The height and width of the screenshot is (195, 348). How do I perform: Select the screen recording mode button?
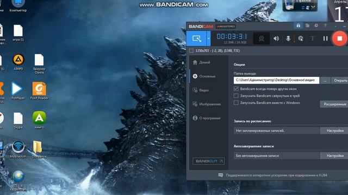click(196, 38)
